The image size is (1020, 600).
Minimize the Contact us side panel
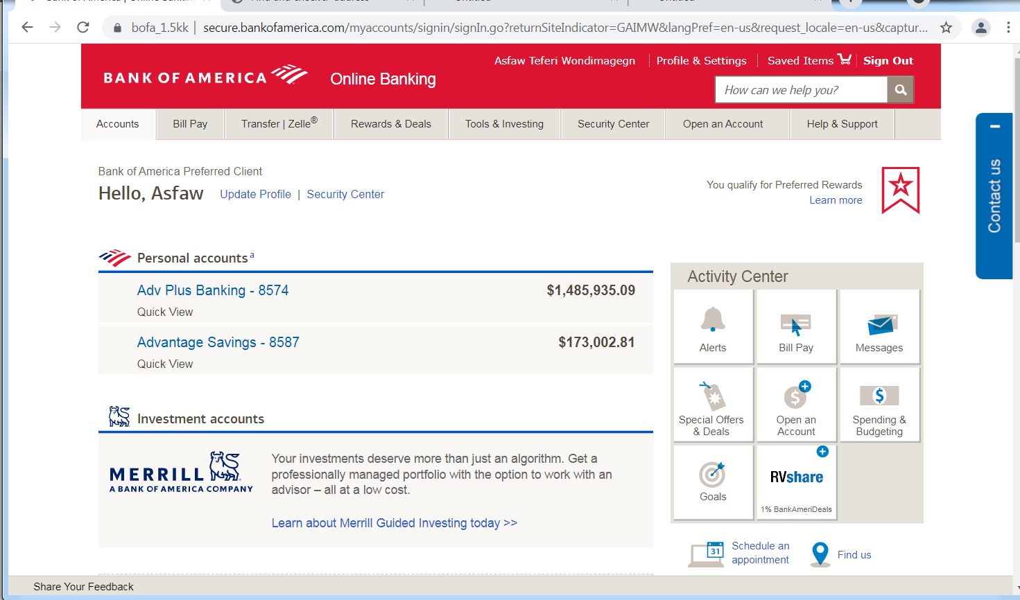pos(994,126)
